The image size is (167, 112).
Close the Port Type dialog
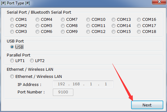click(159, 2)
